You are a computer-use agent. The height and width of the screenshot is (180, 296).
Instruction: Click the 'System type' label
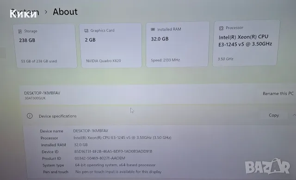(x=53, y=165)
